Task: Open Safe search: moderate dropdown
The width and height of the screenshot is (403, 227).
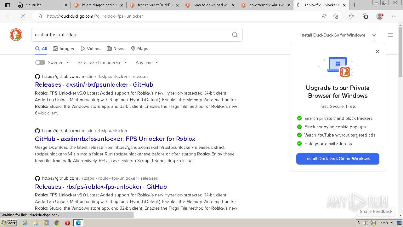Action: pos(102,62)
